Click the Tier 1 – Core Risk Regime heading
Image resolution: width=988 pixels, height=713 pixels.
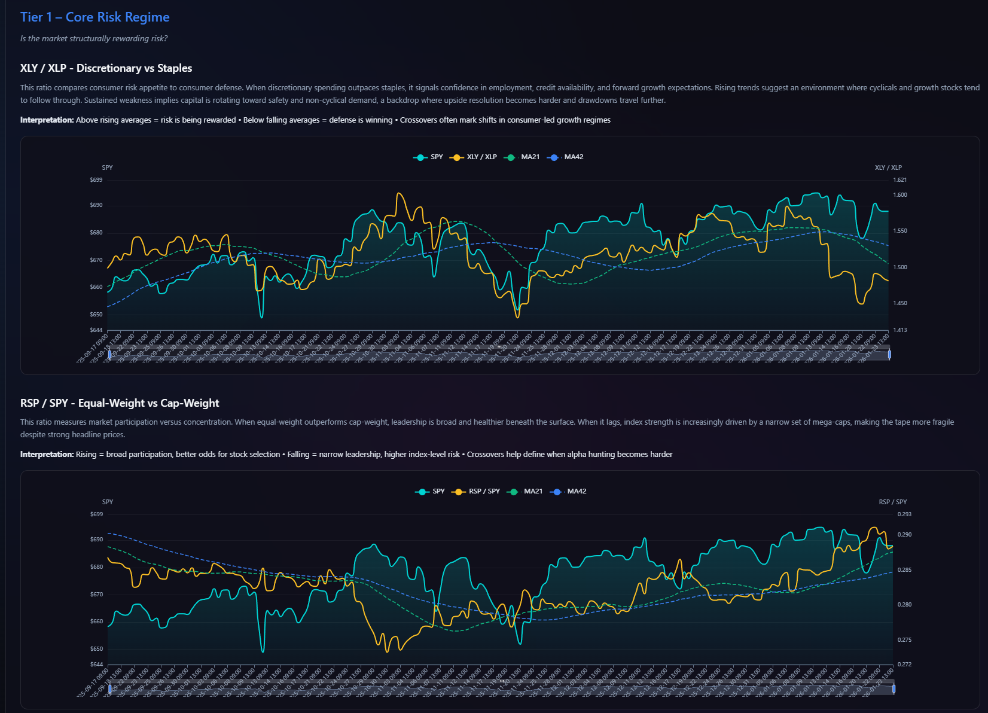[95, 17]
